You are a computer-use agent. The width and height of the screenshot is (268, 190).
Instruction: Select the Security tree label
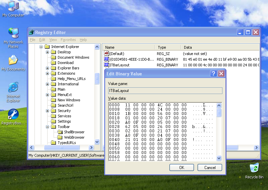point(64,111)
